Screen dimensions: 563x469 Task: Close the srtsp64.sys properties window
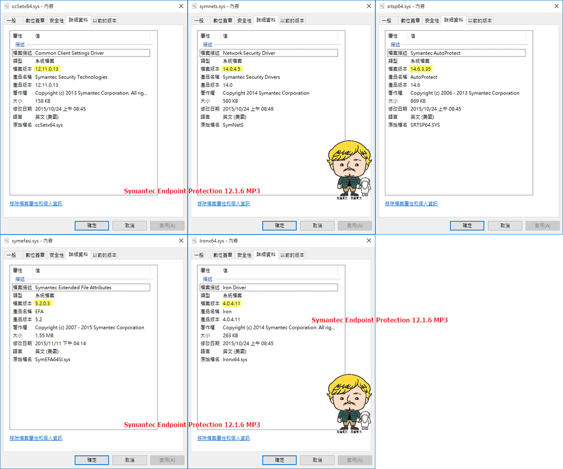click(x=556, y=6)
